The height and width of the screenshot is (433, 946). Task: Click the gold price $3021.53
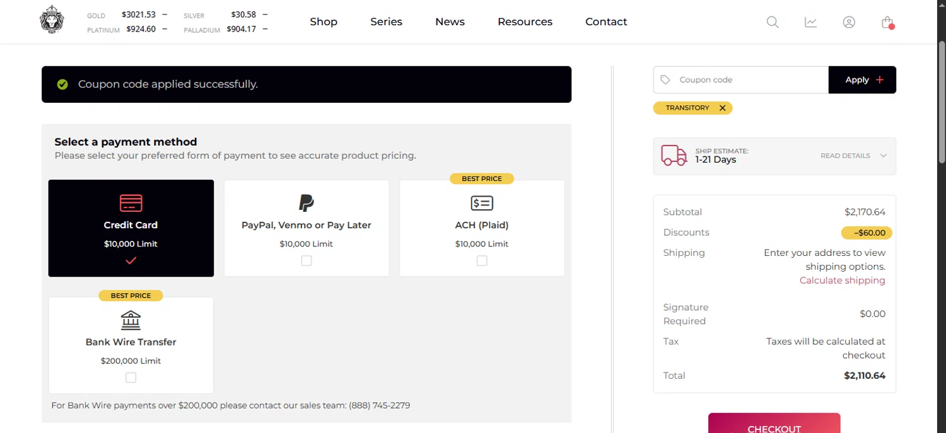[138, 14]
